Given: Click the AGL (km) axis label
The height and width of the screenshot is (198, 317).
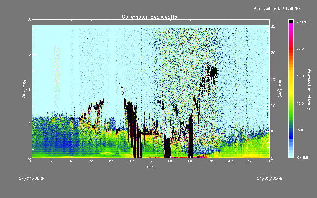Looking at the screenshot, I should coord(25,89).
